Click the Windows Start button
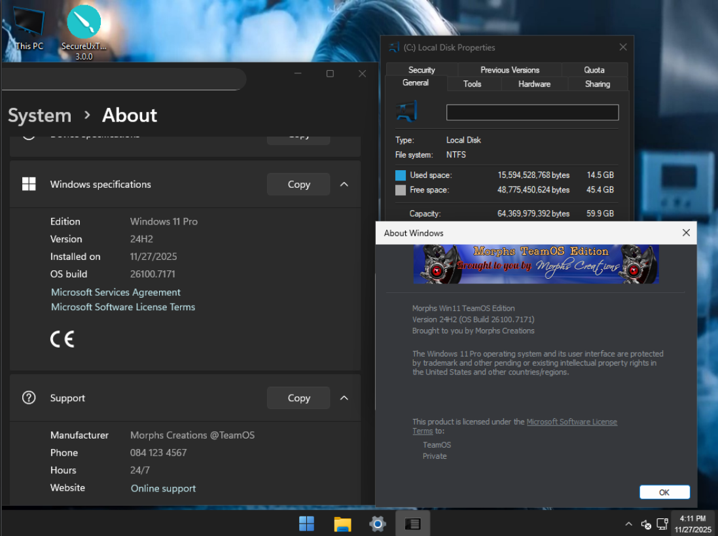 pos(306,524)
